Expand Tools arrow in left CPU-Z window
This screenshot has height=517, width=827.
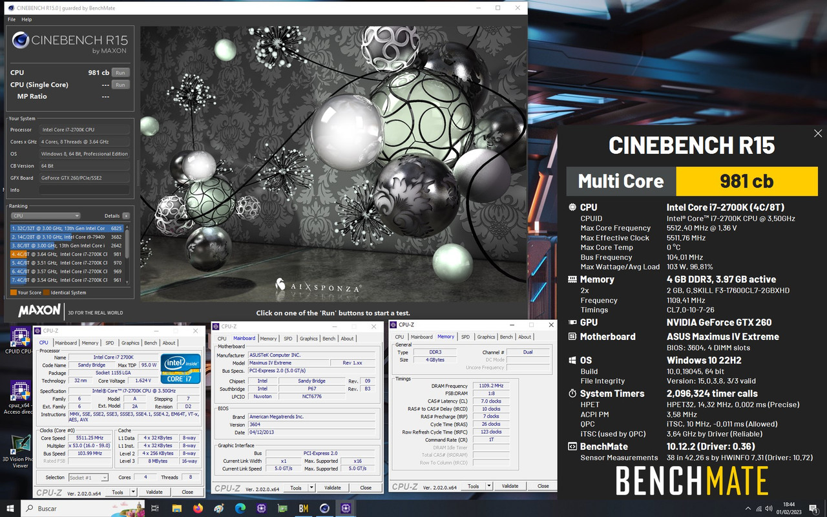pyautogui.click(x=134, y=492)
